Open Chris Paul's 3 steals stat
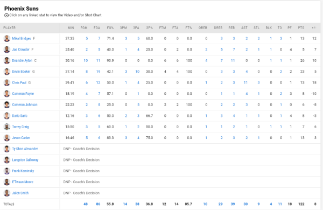 coord(258,82)
